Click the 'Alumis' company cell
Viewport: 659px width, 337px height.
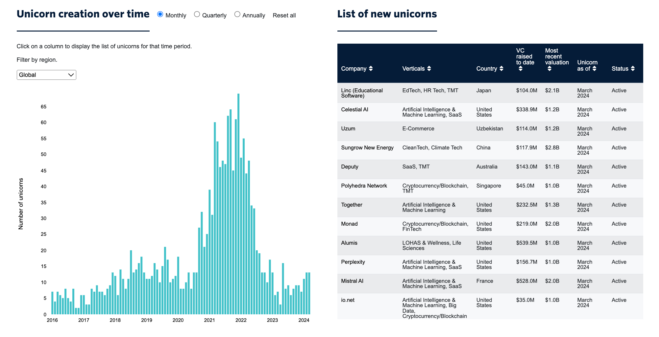349,243
